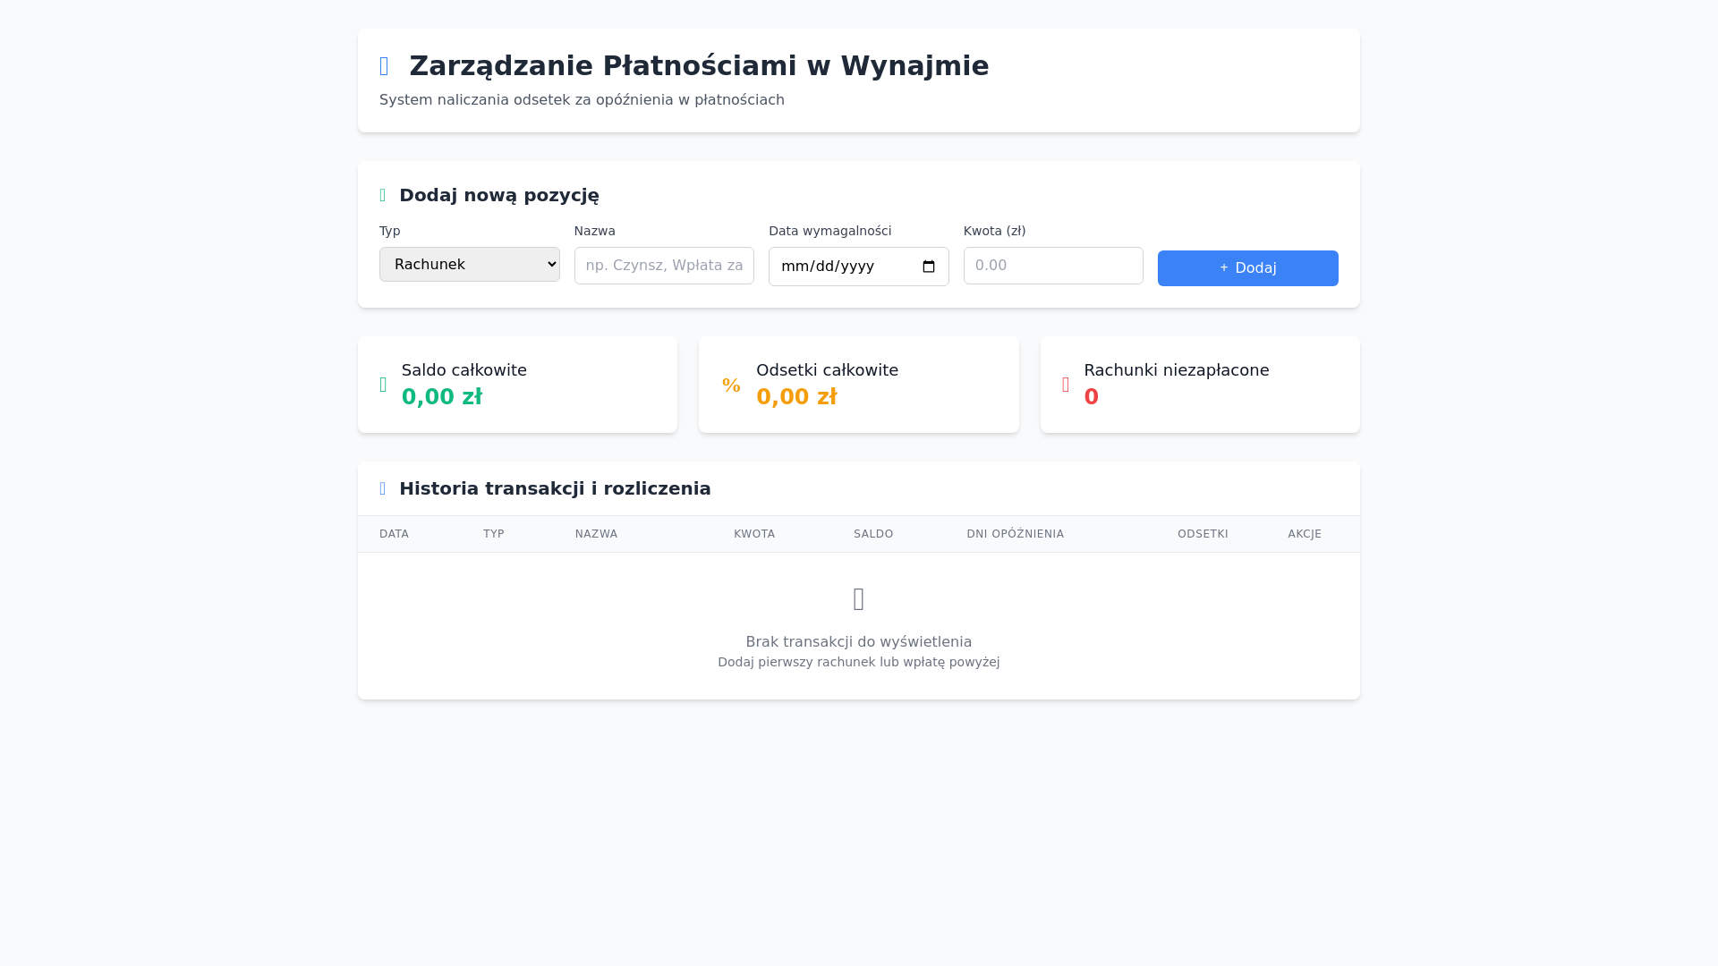This screenshot has height=966, width=1718.
Task: Click the SALDO column header
Action: tap(873, 534)
